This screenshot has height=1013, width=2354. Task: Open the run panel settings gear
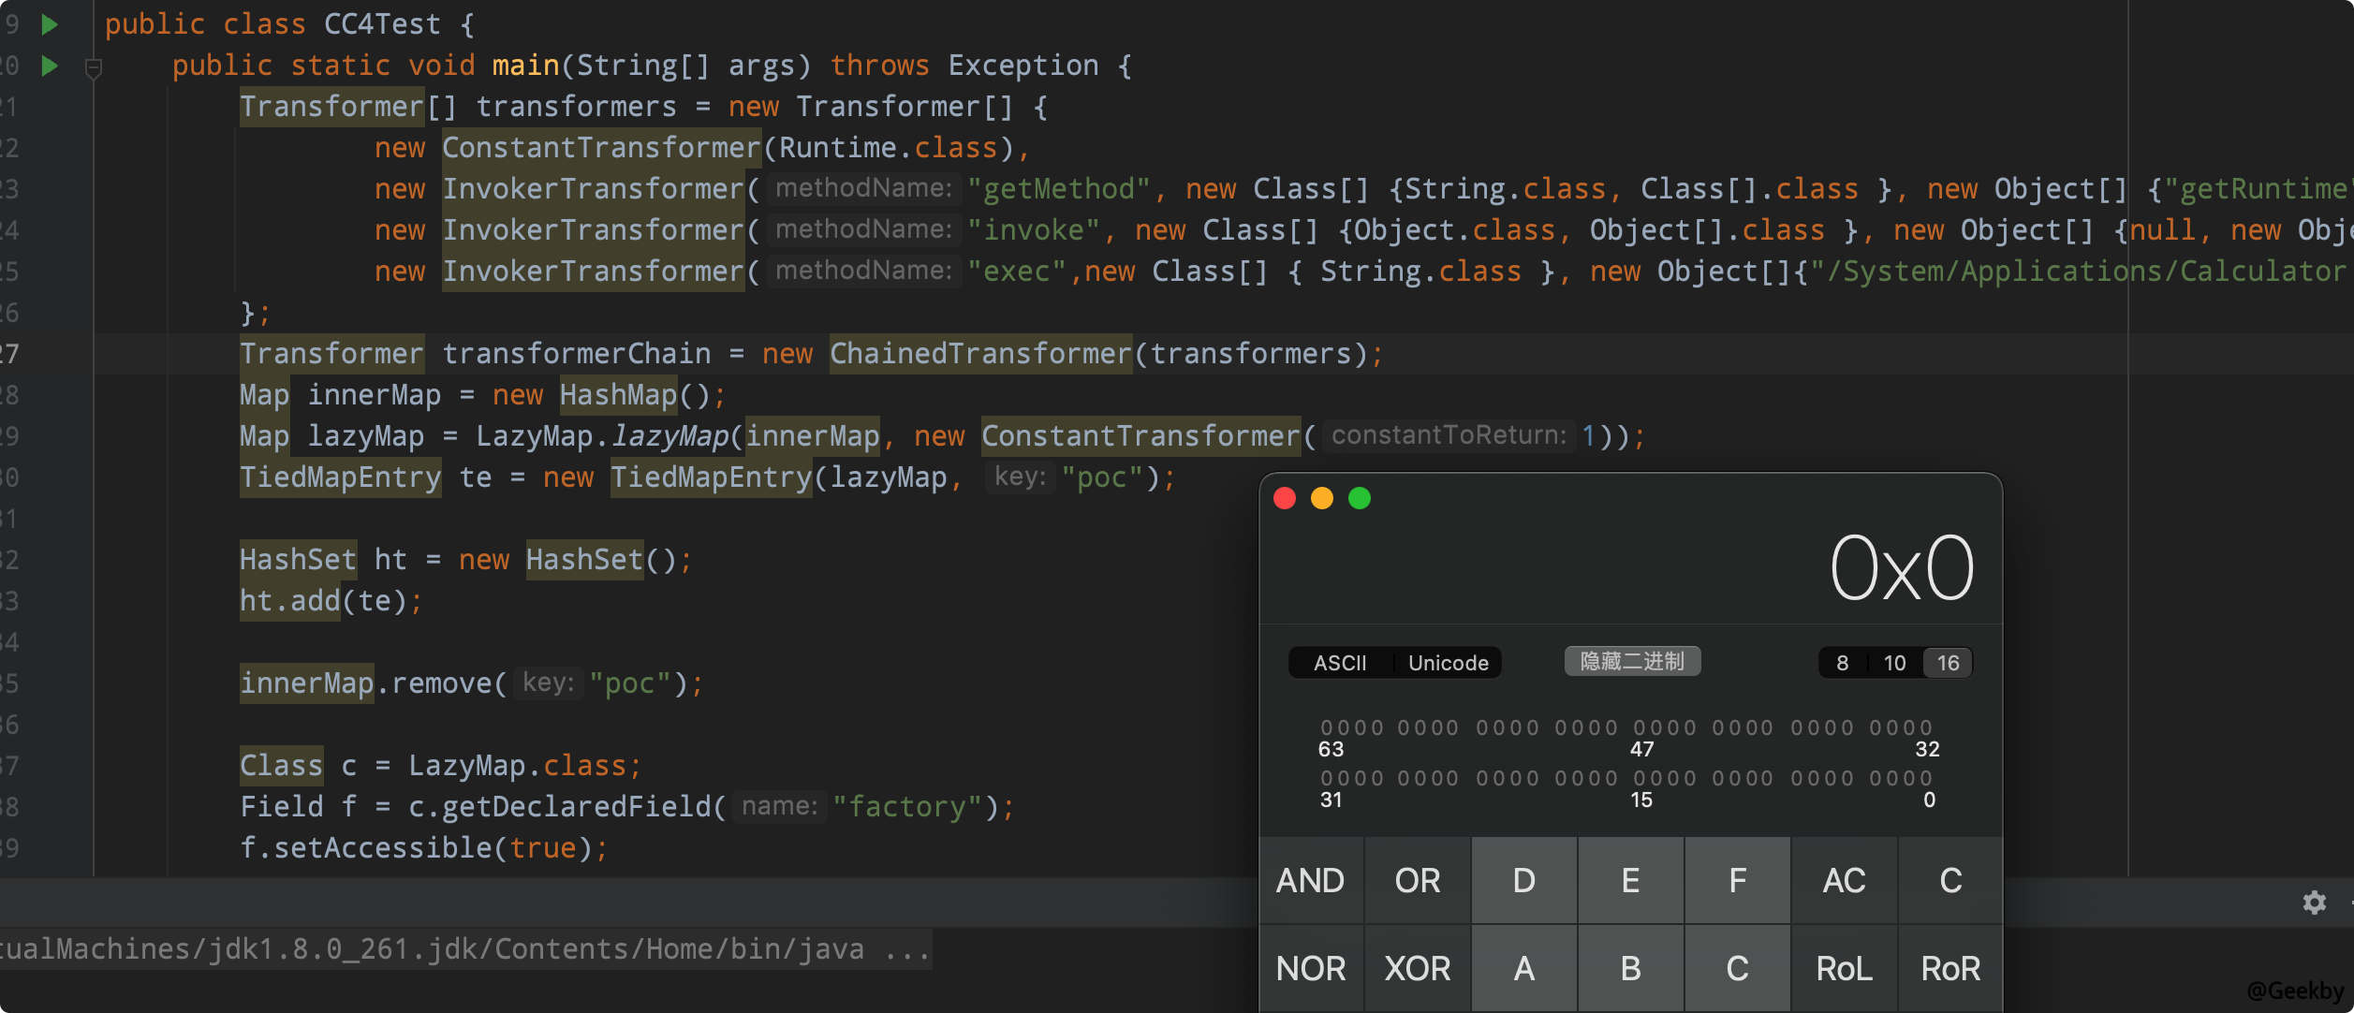tap(2314, 903)
